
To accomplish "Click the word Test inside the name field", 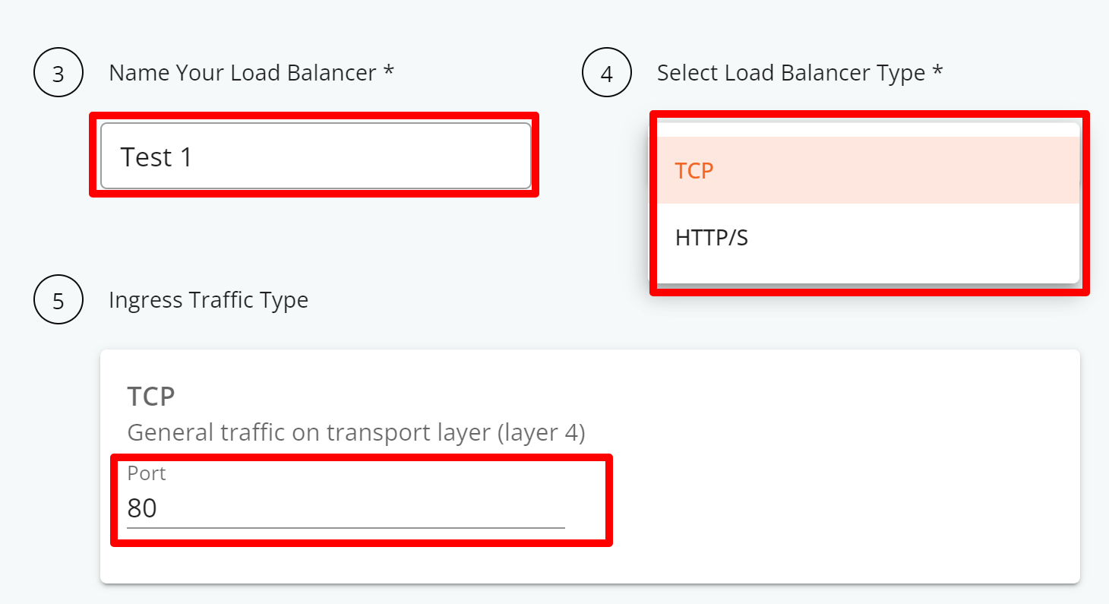I will click(147, 157).
